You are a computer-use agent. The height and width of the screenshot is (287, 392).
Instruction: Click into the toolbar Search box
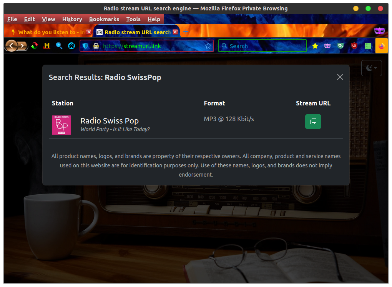point(262,46)
